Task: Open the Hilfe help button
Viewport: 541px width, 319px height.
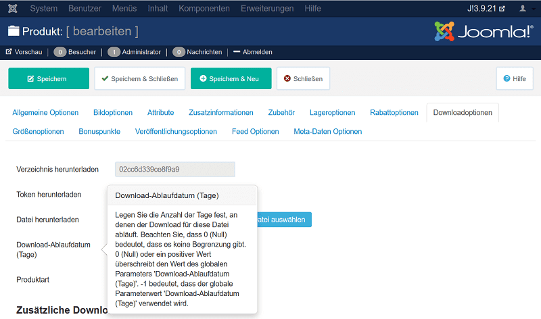Action: click(515, 78)
